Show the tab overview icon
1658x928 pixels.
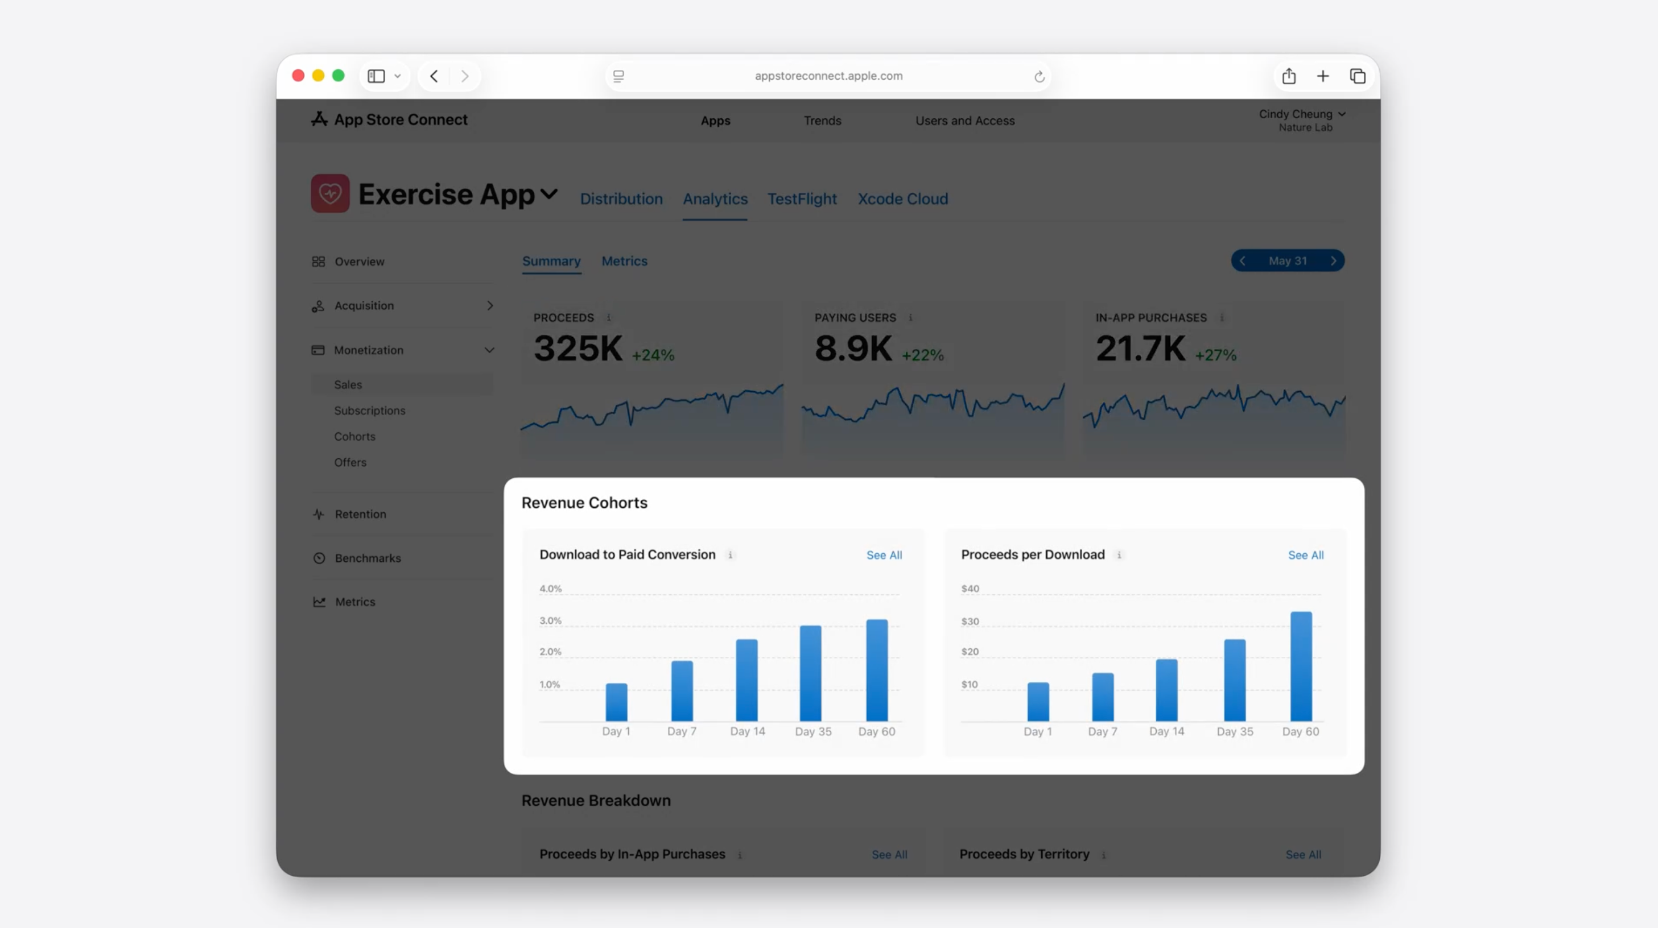pos(1358,76)
